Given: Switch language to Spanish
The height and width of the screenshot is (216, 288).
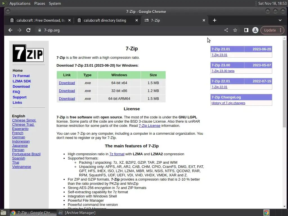Looking at the screenshot, I should pyautogui.click(x=19, y=158).
